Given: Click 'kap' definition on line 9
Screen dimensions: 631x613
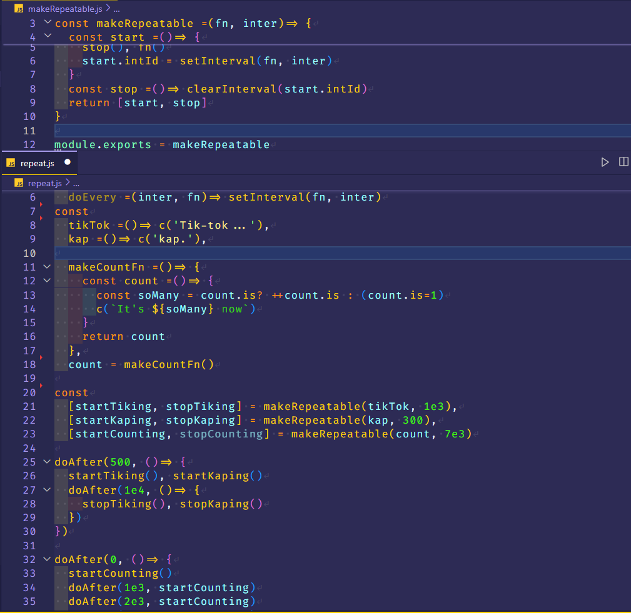Looking at the screenshot, I should [x=78, y=239].
